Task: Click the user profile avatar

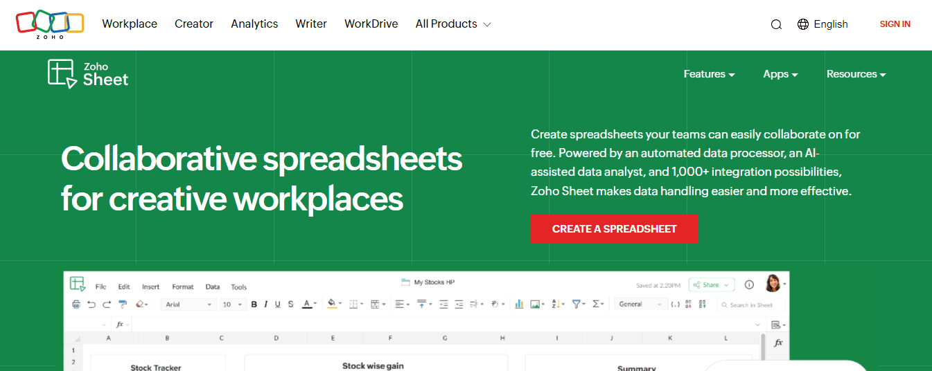Action: pos(773,283)
